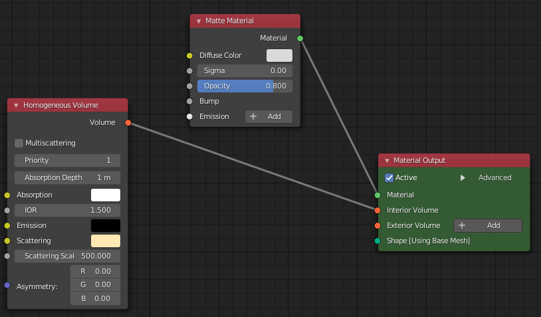
Task: Collapse the Matte Material node
Action: [198, 21]
